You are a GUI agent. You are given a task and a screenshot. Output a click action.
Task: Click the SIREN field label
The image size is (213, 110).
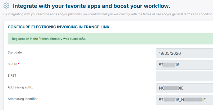(x=12, y=64)
